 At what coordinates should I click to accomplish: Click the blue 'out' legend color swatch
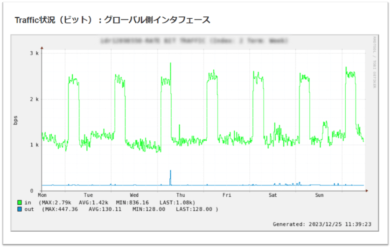[x=20, y=209]
